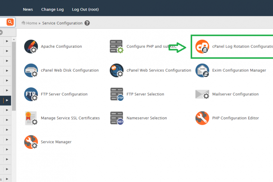Screen dimensions: 273x182
Task: Select the FTP Server Configuration label
Action: [x=64, y=94]
